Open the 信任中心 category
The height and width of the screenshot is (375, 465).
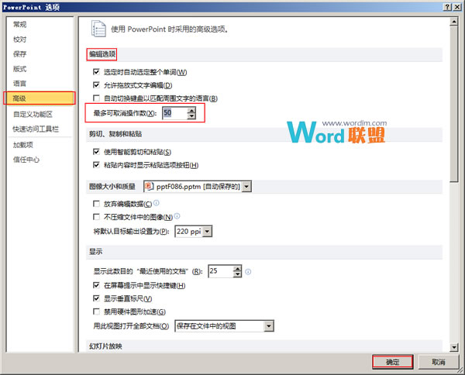point(26,160)
